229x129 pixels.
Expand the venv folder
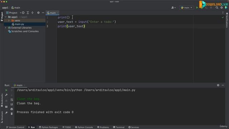point(9,21)
